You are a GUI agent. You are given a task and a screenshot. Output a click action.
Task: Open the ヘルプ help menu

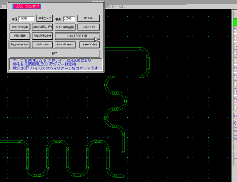click(122, 7)
